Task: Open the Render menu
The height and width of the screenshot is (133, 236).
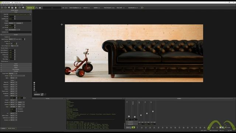Action: point(7,5)
